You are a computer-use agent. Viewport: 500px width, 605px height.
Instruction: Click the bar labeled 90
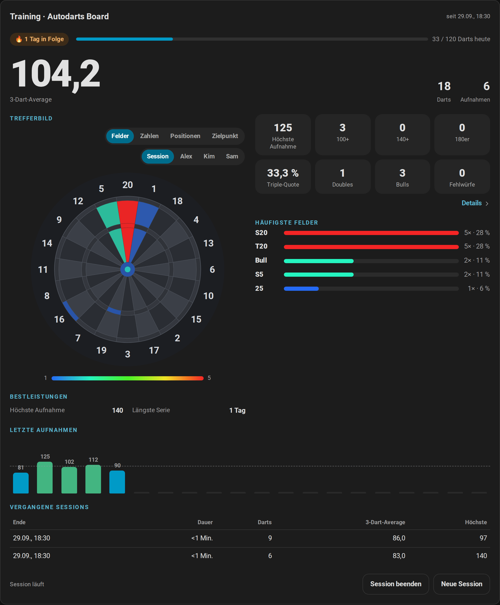click(x=117, y=482)
